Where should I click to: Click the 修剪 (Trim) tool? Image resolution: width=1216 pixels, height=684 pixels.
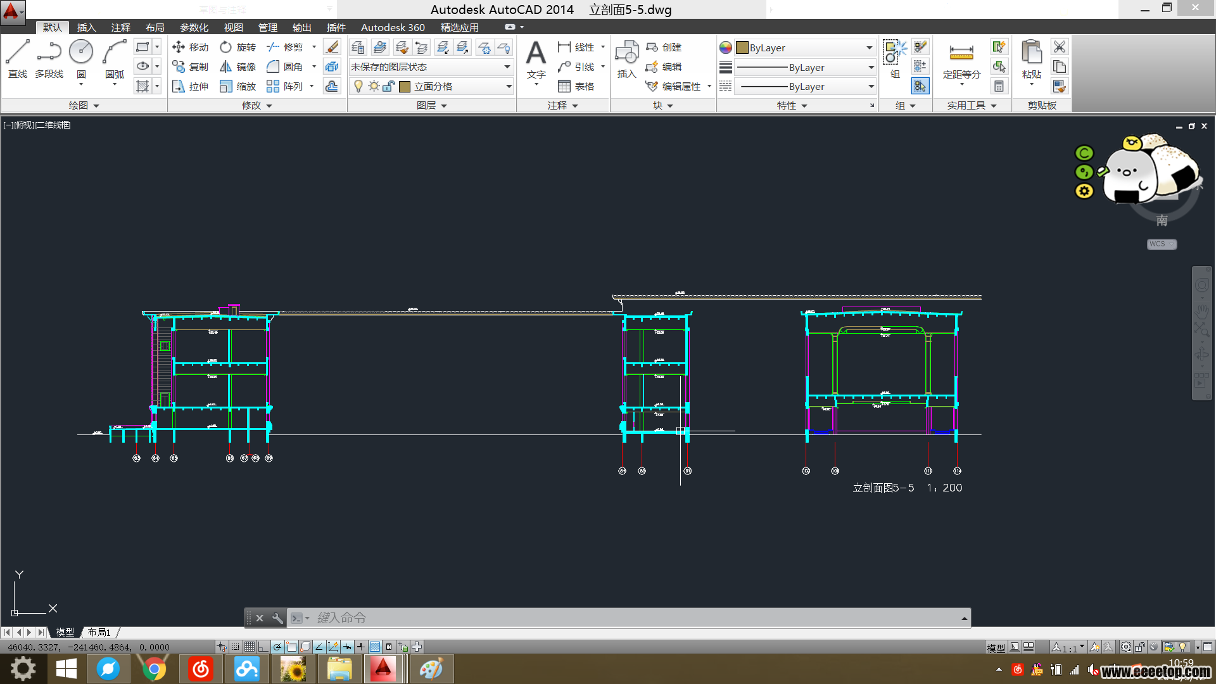coord(285,47)
